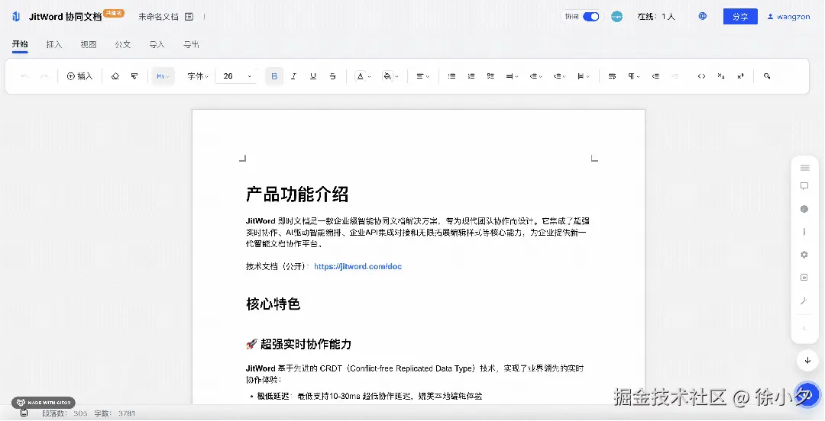825x421 pixels.
Task: Toggle line wrap icon in toolbar
Action: 612,76
